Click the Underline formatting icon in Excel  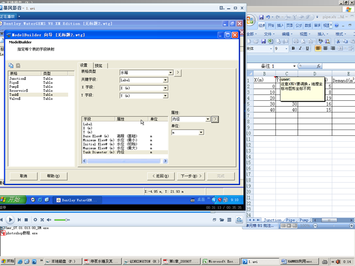tap(307, 49)
